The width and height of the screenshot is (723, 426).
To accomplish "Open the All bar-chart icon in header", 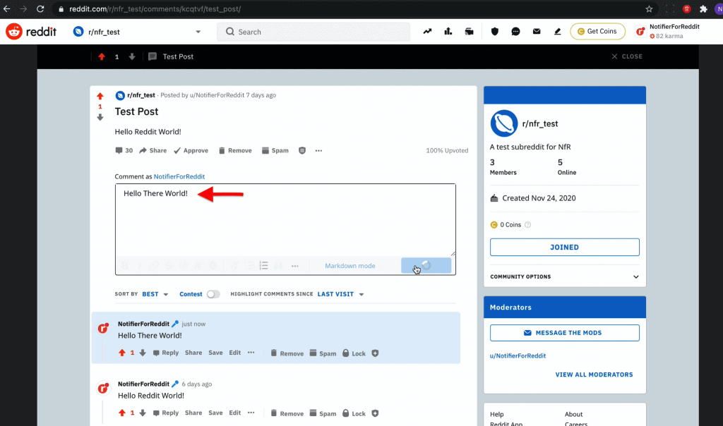I will coord(448,32).
